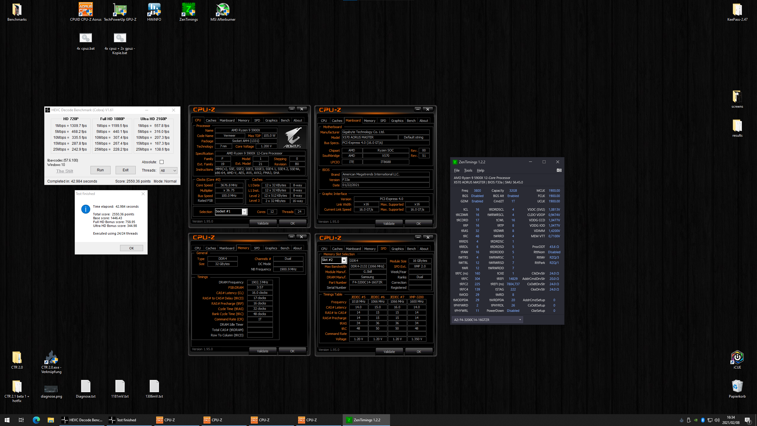
Task: Open KeePass-2.47 folder icon
Action: [737, 12]
